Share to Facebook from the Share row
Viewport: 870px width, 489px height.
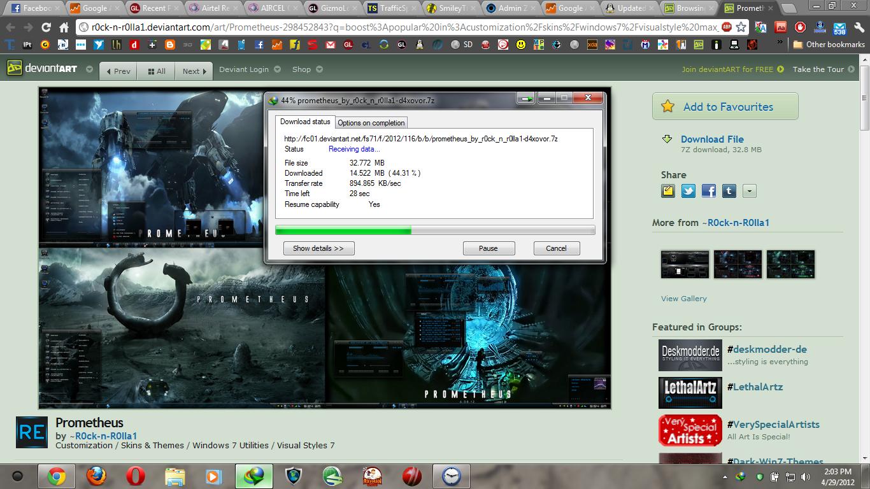pyautogui.click(x=709, y=191)
